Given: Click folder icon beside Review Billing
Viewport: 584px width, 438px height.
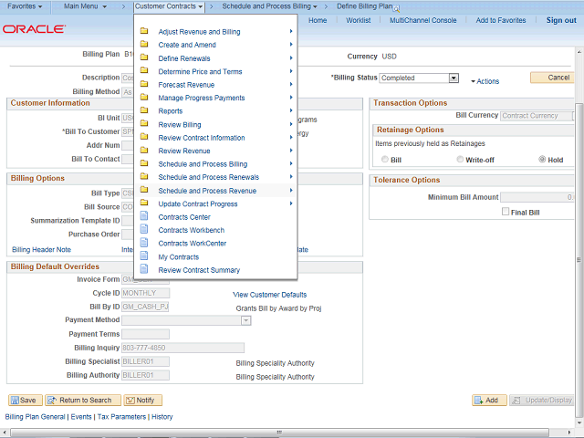Looking at the screenshot, I should pos(144,123).
